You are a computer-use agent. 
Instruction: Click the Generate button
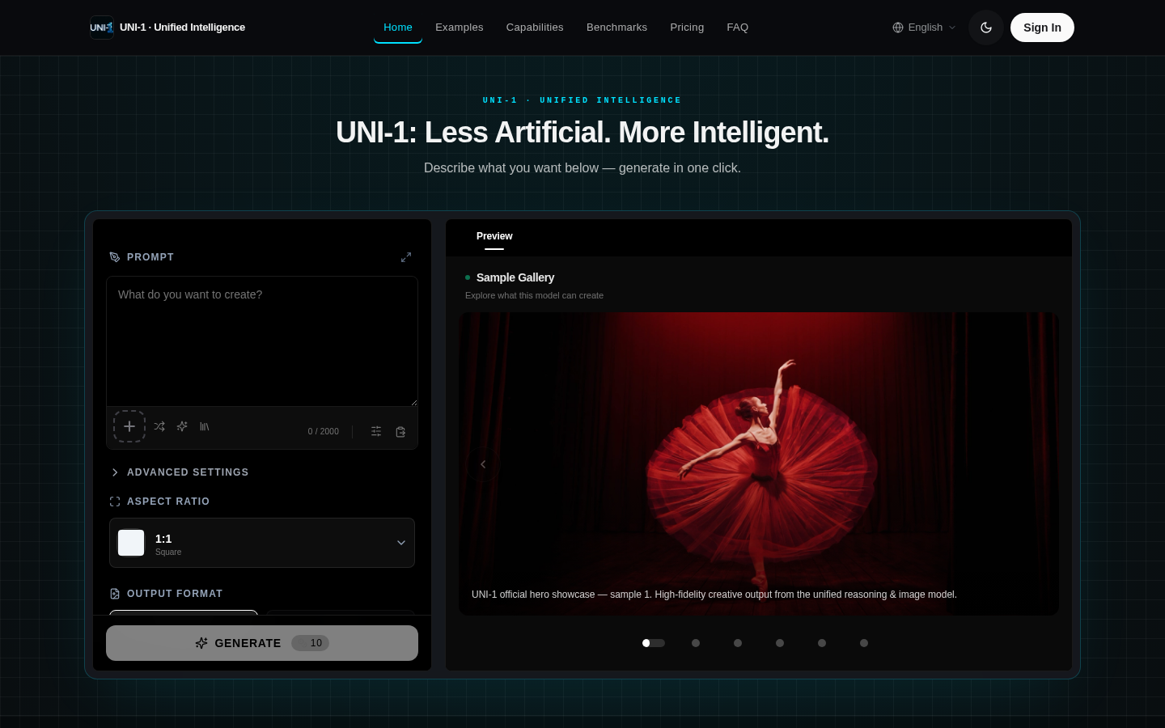tap(262, 643)
